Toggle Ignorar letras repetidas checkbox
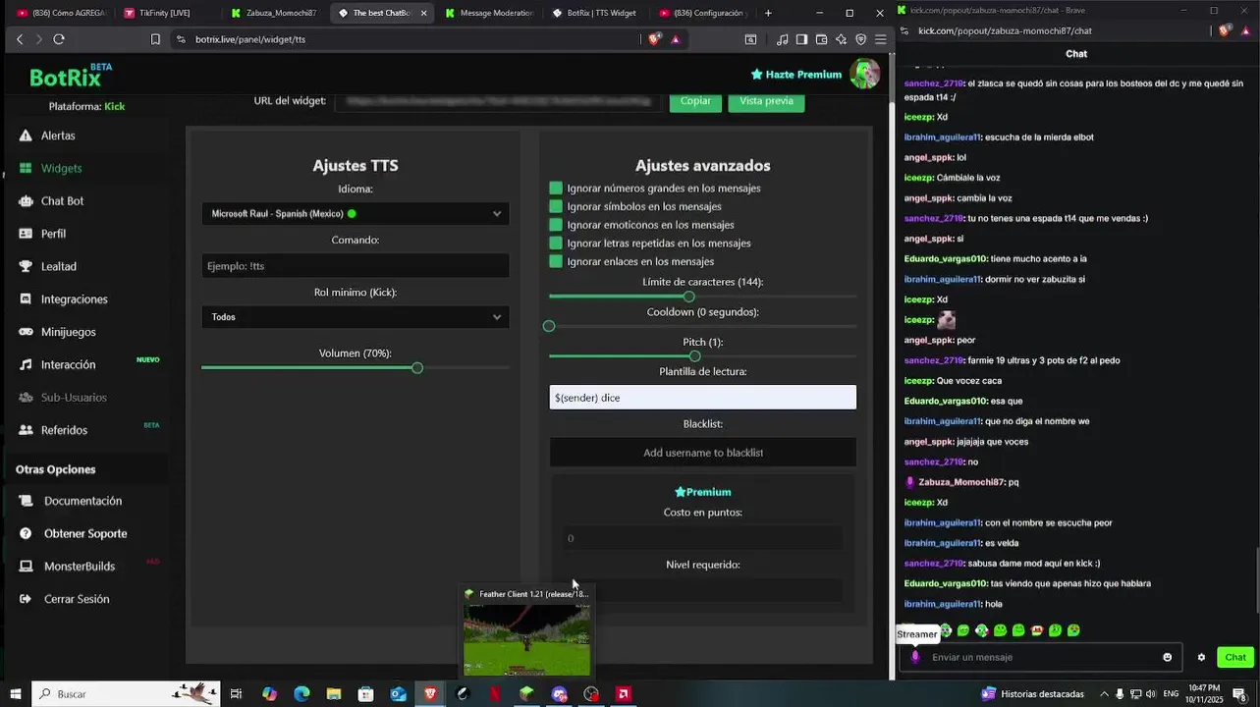The height and width of the screenshot is (707, 1260). [x=556, y=243]
